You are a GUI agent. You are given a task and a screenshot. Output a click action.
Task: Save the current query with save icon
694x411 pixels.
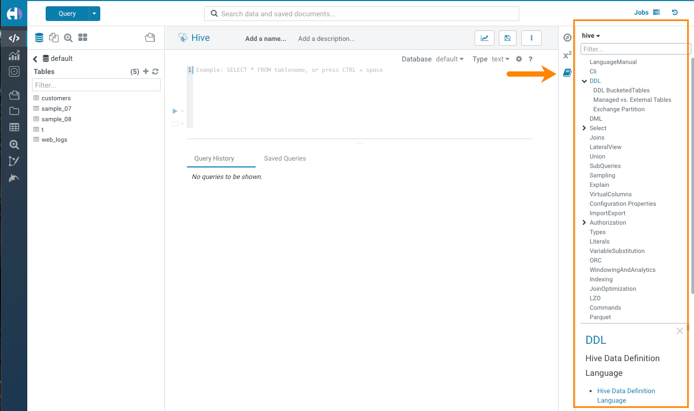click(507, 38)
